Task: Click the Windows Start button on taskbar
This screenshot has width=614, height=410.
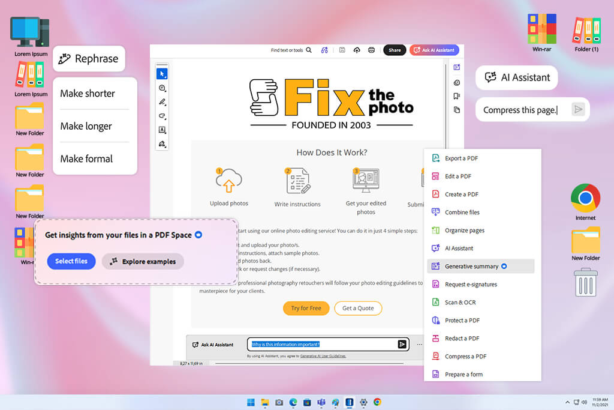Action: (x=251, y=402)
